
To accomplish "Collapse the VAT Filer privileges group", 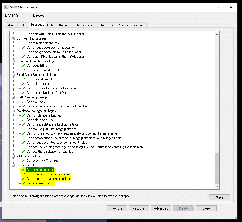I will pyautogui.click(x=13, y=156).
